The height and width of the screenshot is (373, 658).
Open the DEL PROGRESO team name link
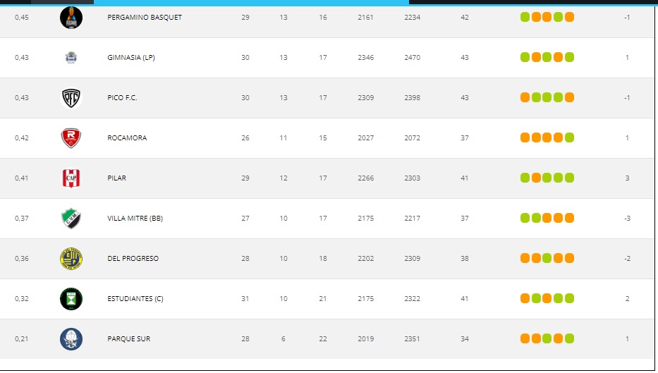tap(133, 258)
